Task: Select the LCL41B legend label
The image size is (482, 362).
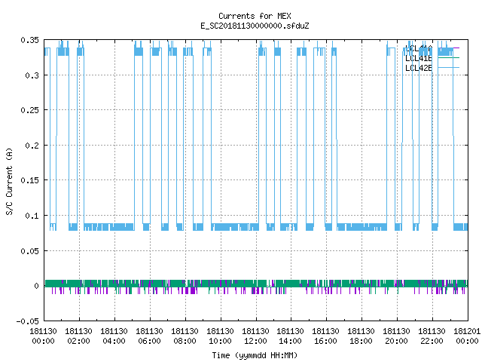Action: click(419, 58)
